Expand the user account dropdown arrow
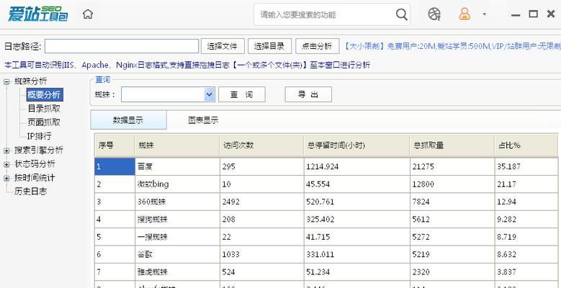561x288 pixels. pos(485,14)
